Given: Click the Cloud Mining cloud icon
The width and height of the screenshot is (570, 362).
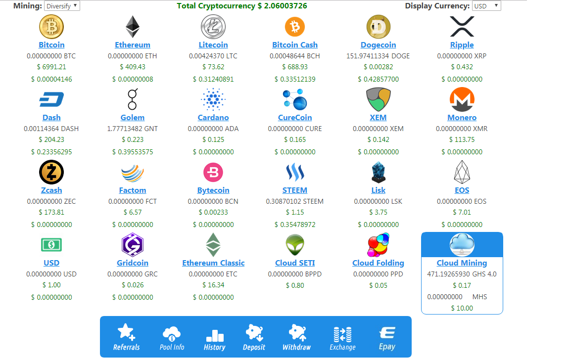Looking at the screenshot, I should pyautogui.click(x=462, y=245).
